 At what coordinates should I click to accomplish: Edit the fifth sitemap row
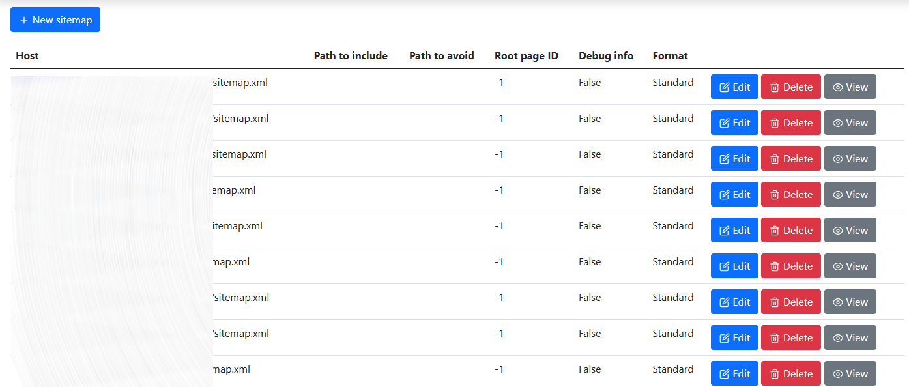coord(734,231)
